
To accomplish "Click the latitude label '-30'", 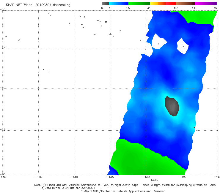I will coord(3,88).
